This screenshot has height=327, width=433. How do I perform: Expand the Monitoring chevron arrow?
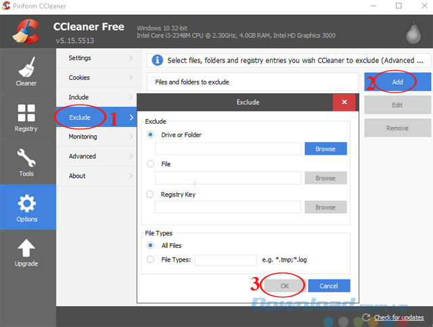pyautogui.click(x=131, y=136)
